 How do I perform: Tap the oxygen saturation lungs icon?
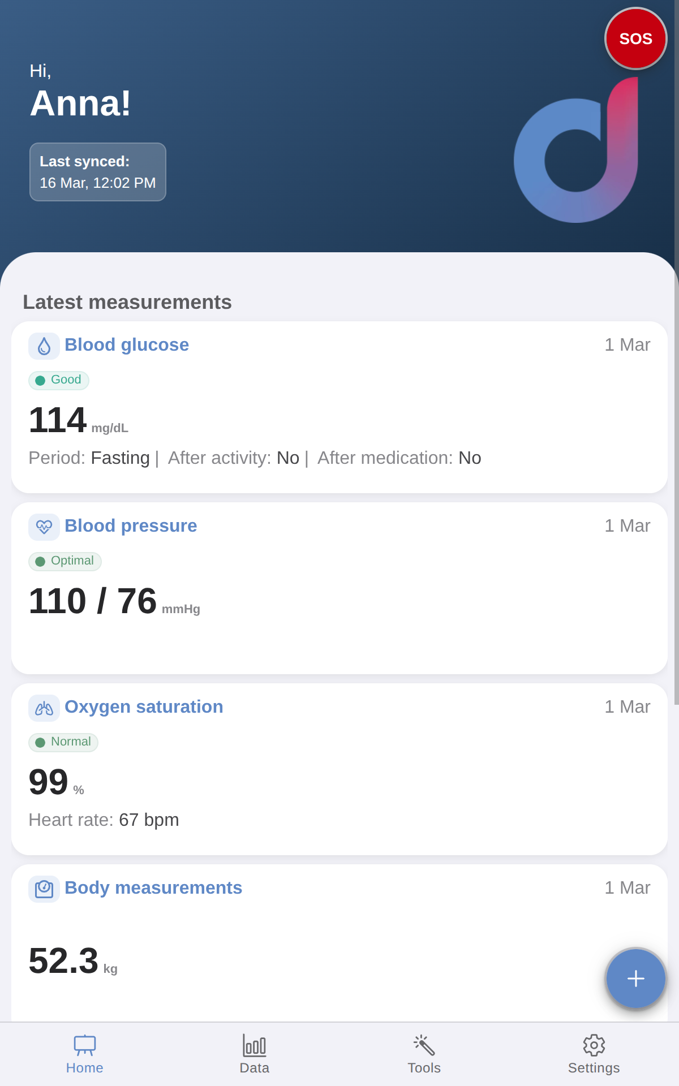tap(44, 708)
